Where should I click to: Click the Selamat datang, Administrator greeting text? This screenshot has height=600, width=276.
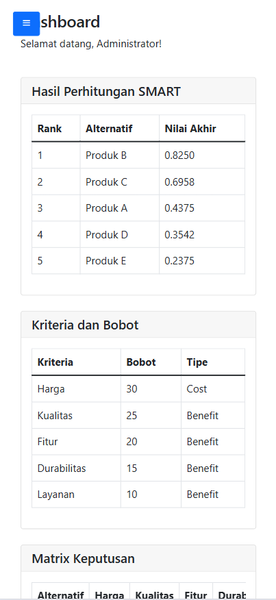tap(91, 44)
